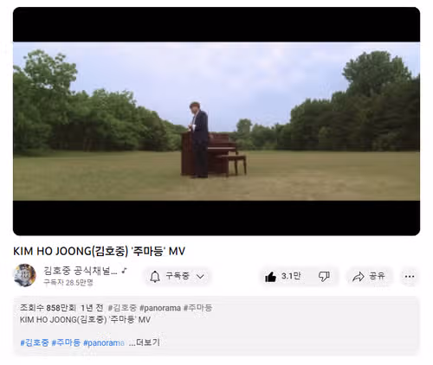Click the music note artist badge
The height and width of the screenshot is (365, 433).
click(x=124, y=271)
